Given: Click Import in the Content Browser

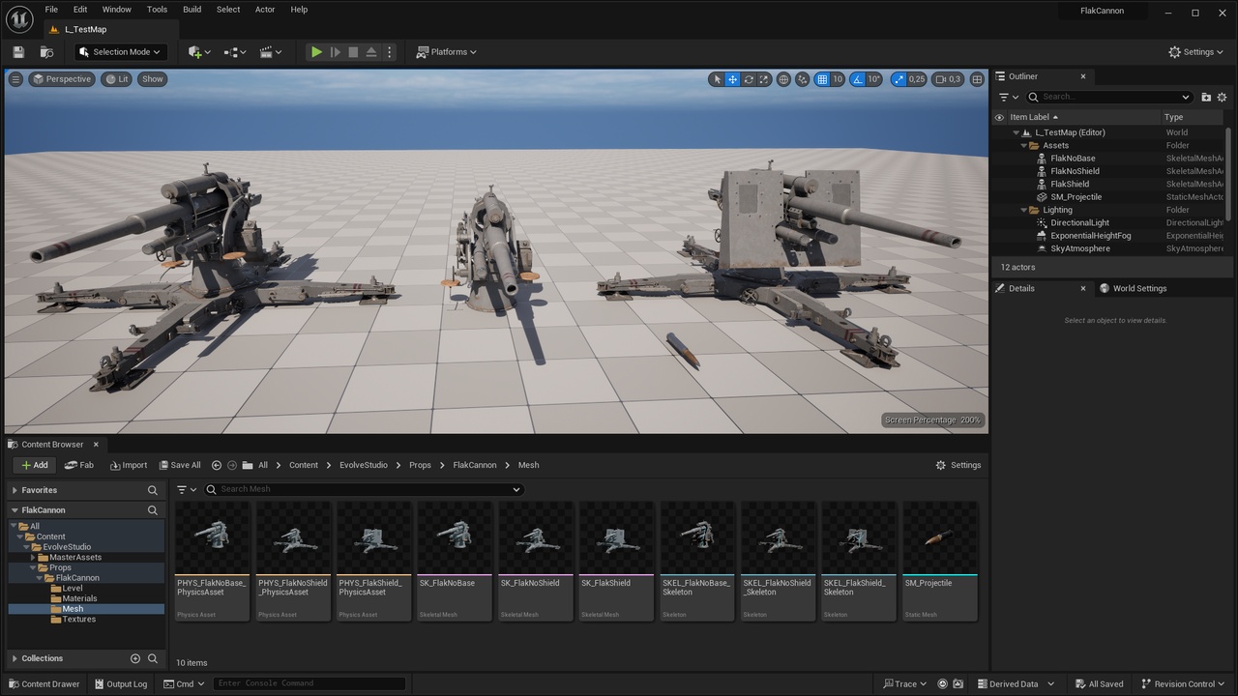Looking at the screenshot, I should (x=129, y=465).
